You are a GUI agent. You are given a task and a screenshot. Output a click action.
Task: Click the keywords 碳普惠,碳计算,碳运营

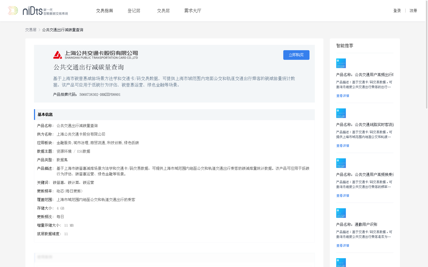(73, 183)
